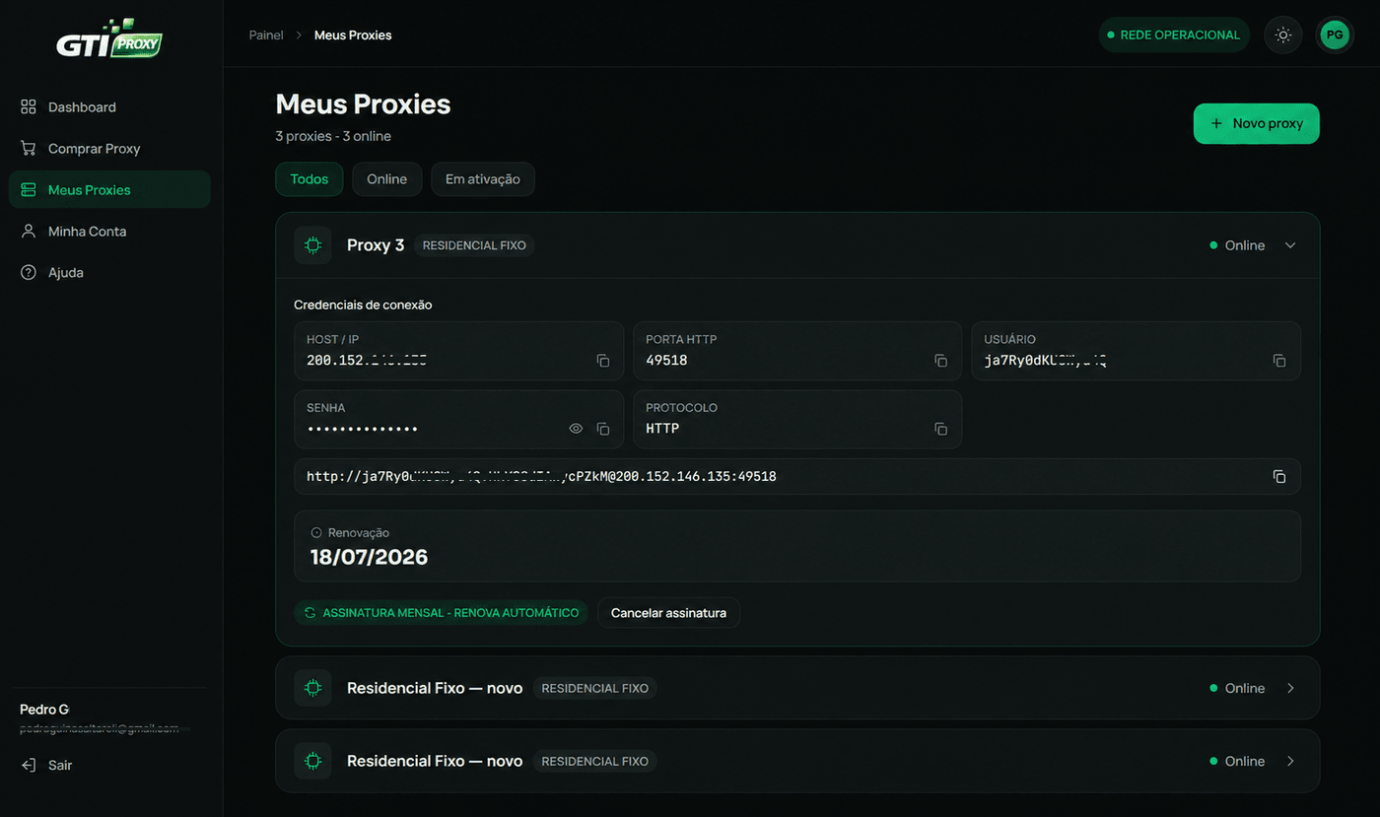1380x817 pixels.
Task: Click the 3 proxies - 3 online summary
Action: click(333, 136)
